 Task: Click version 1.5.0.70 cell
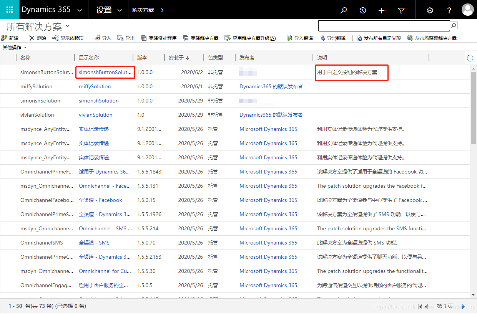click(146, 243)
